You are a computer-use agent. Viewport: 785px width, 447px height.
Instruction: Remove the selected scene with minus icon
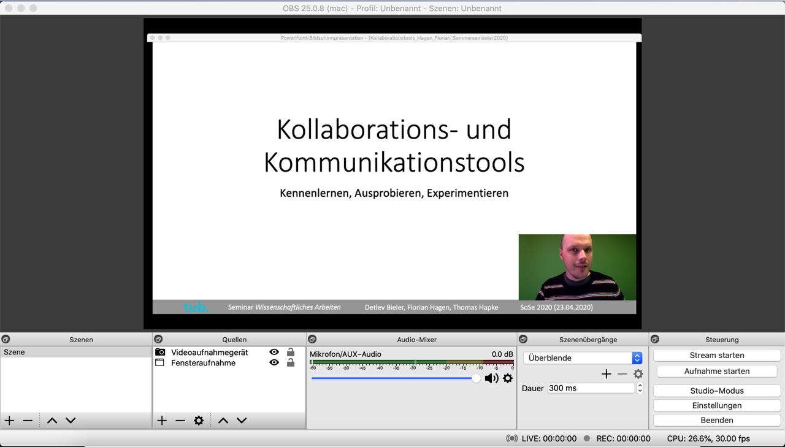28,421
